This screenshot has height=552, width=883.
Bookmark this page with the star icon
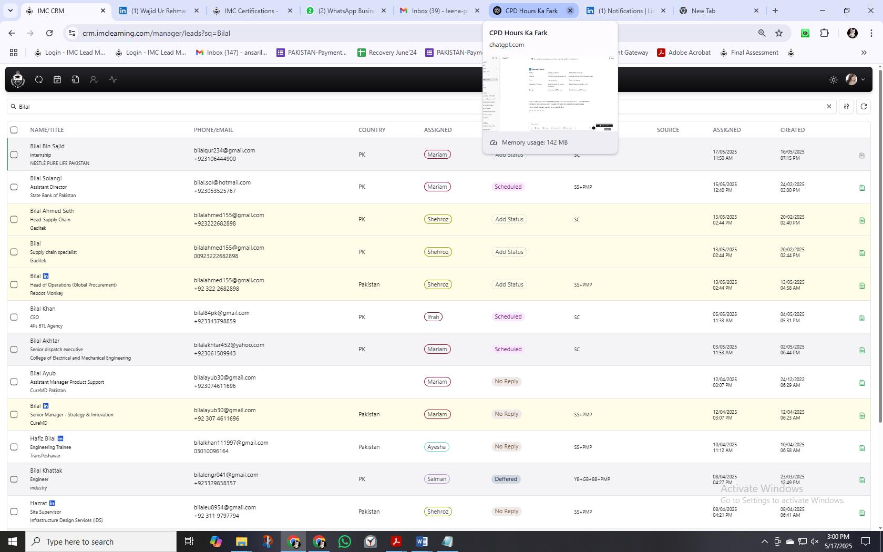click(779, 33)
